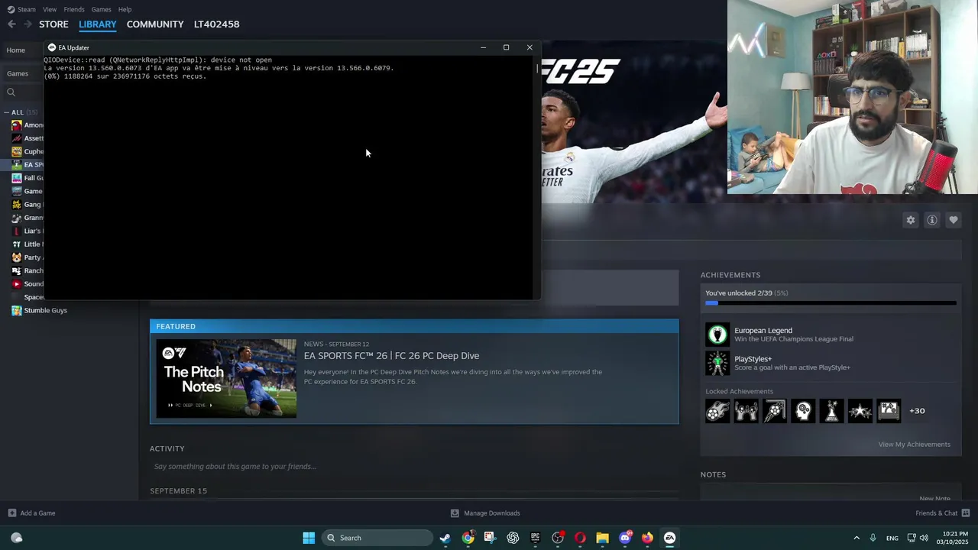Open the Manage Downloads icon
Image resolution: width=978 pixels, height=550 pixels.
(x=455, y=513)
